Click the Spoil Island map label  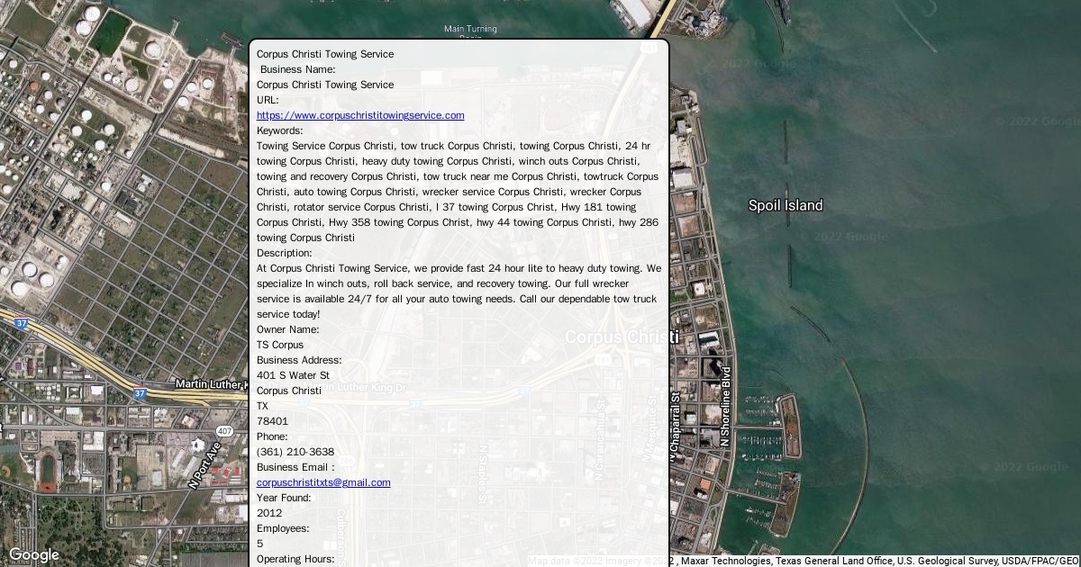[x=786, y=205]
